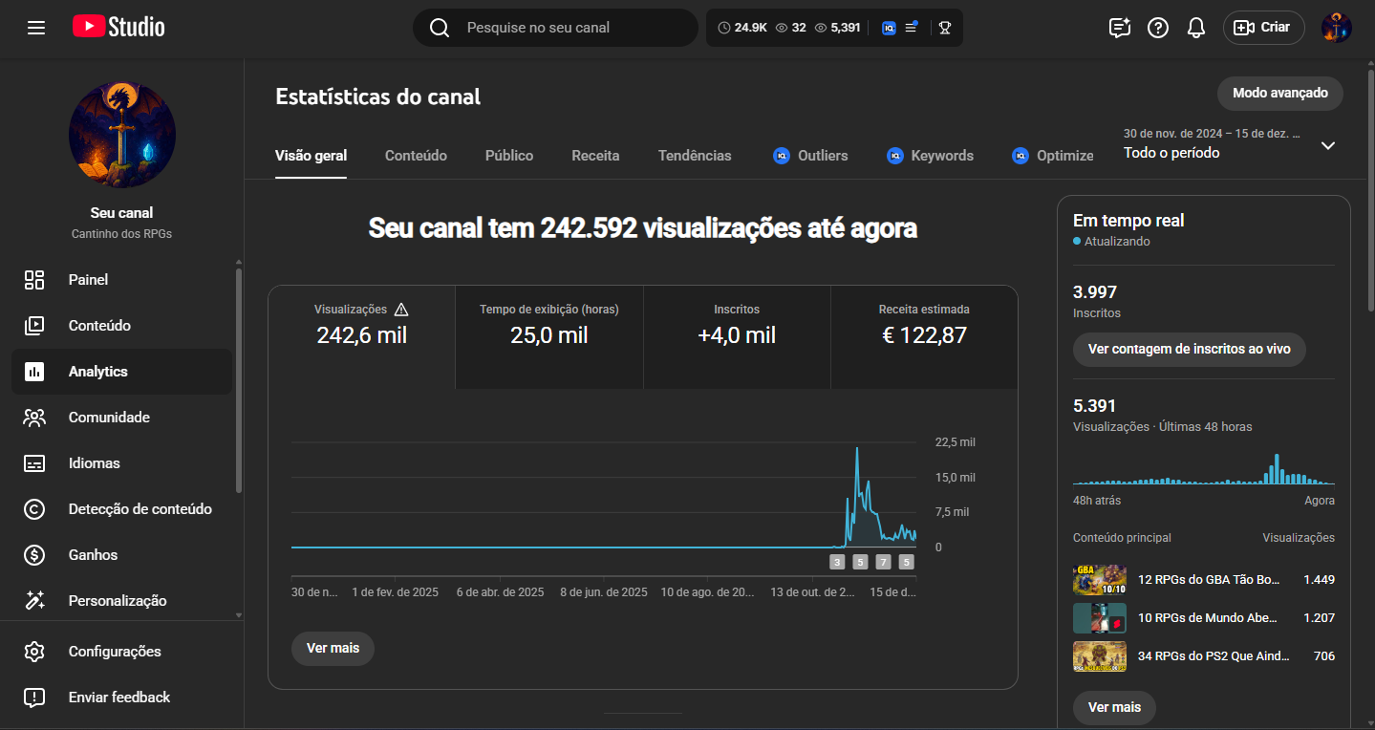
Task: Open the hamburger navigation menu
Action: click(36, 28)
